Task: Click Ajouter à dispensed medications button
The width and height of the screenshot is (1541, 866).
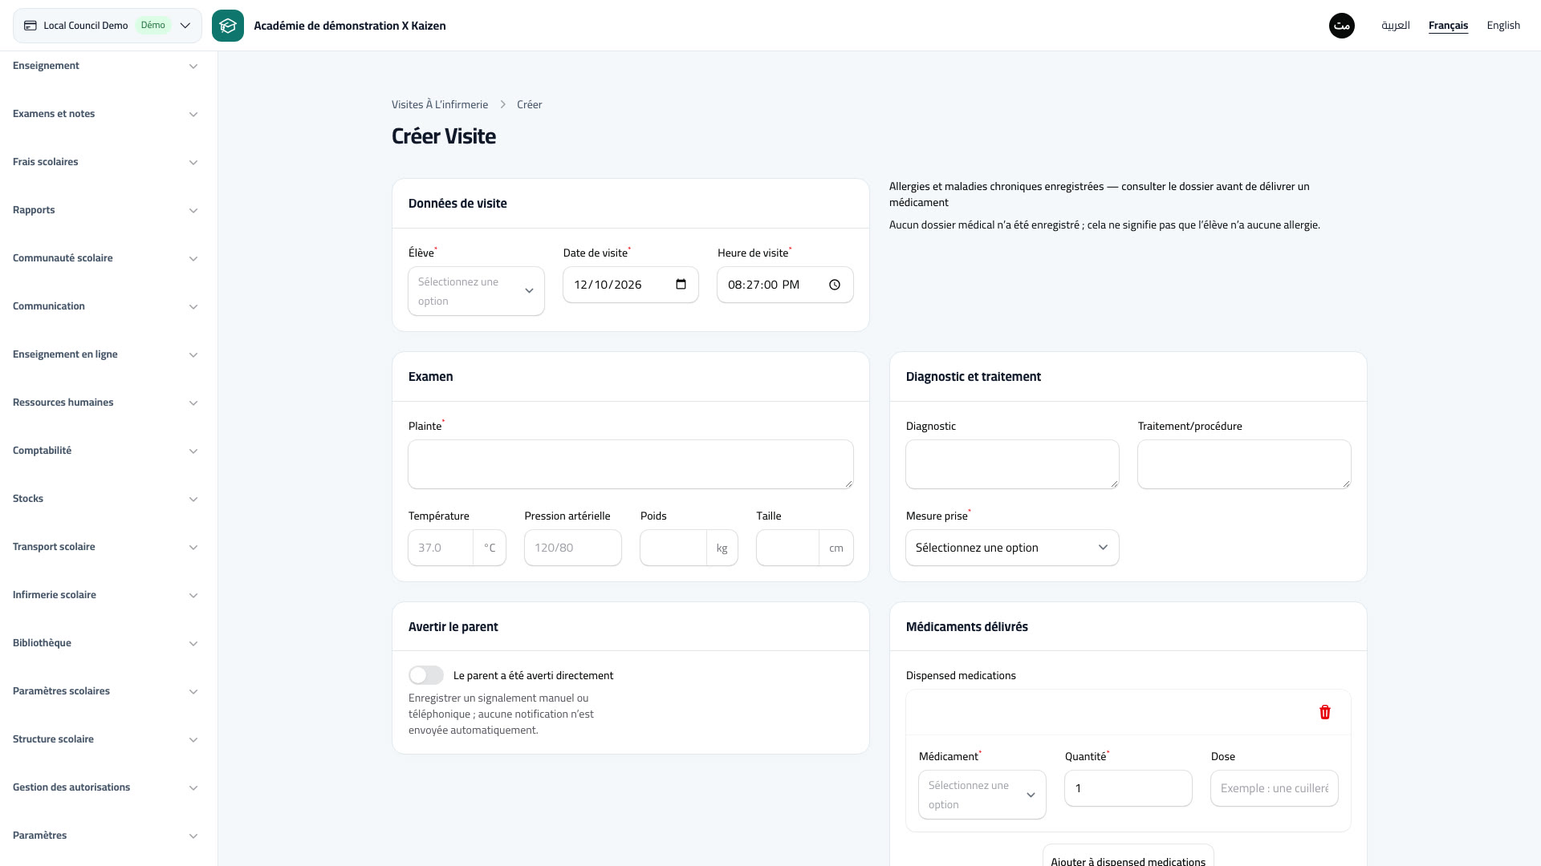Action: [1128, 856]
